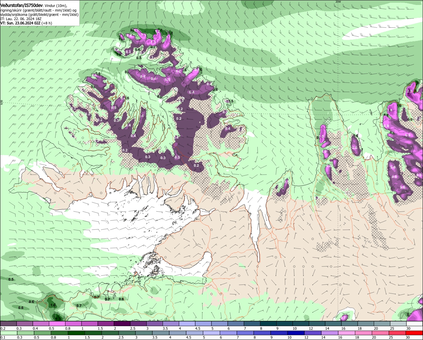Viewport: 423px width, 340px height.
Task: Click the 'VT: Sun. 23.06.2024 02Z (+8 h)' line
Action: point(26,23)
